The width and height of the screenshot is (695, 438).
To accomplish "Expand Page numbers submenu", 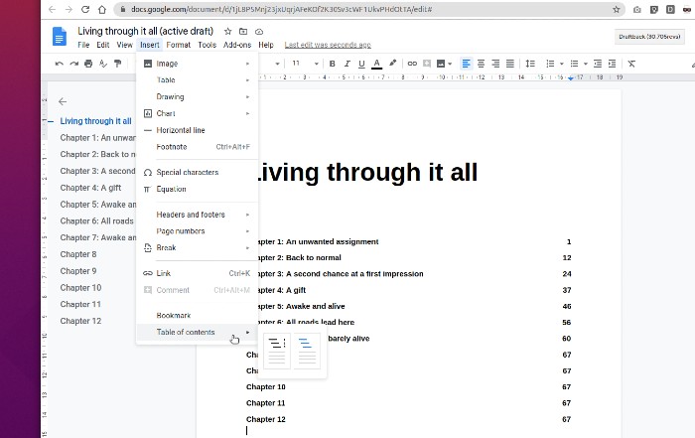I will (x=197, y=231).
